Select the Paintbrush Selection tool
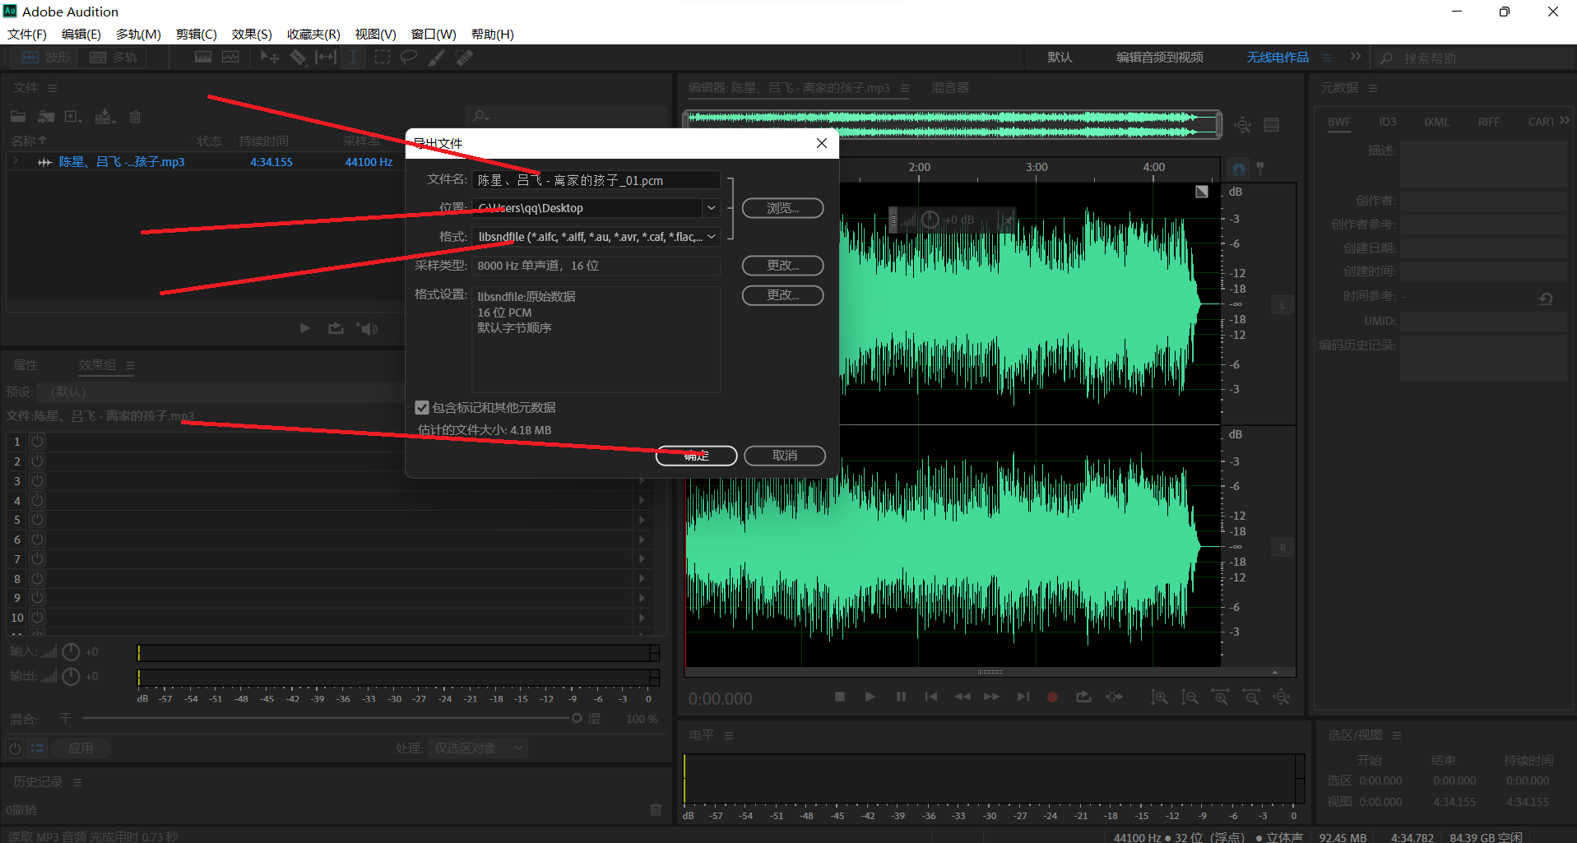The image size is (1577, 843). coord(437,57)
